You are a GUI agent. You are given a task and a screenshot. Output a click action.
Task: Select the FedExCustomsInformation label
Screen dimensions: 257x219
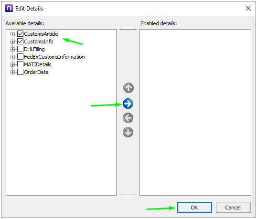coord(54,57)
